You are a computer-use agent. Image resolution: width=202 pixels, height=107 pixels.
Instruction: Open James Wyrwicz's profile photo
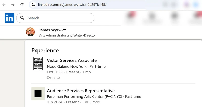pyautogui.click(x=30, y=32)
